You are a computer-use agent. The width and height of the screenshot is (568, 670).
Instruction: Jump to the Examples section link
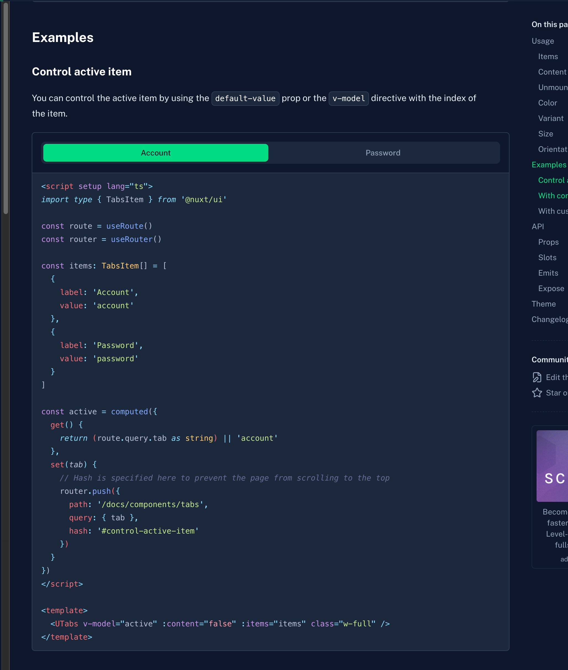[549, 165]
